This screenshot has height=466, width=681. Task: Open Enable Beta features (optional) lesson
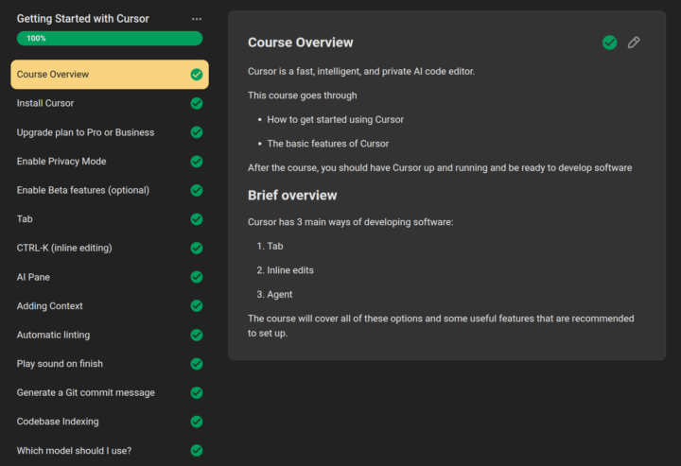pos(110,190)
